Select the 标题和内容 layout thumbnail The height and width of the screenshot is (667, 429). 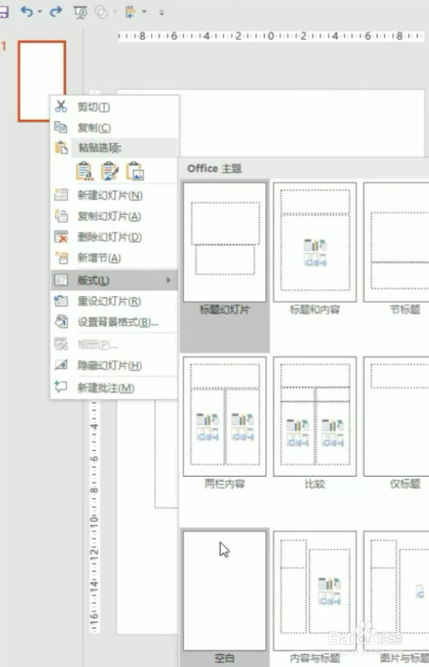click(x=315, y=242)
